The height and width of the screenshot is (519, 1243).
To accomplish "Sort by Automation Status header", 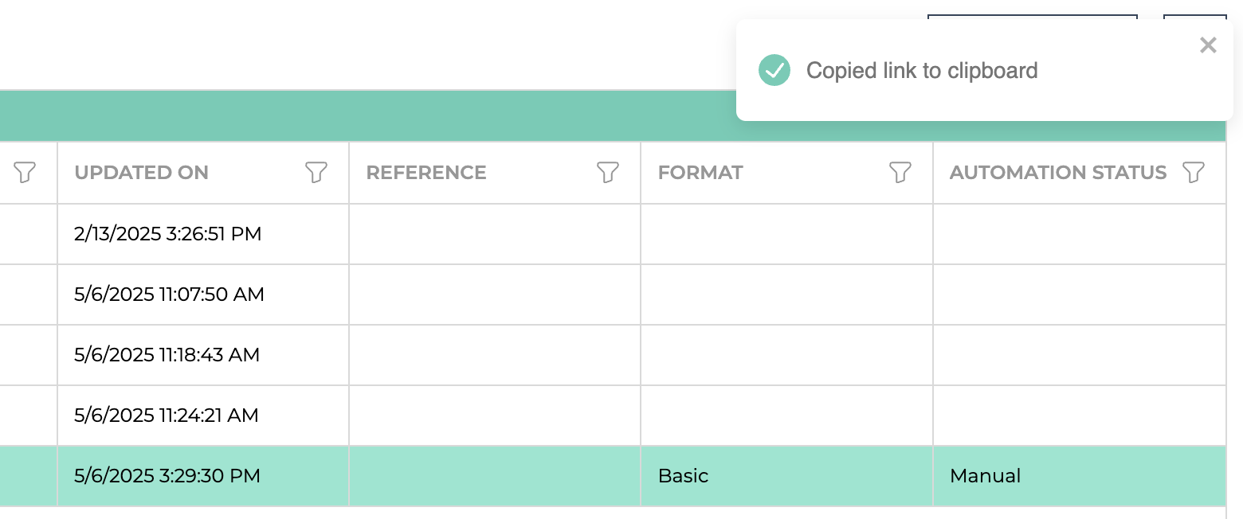I will [x=1058, y=173].
